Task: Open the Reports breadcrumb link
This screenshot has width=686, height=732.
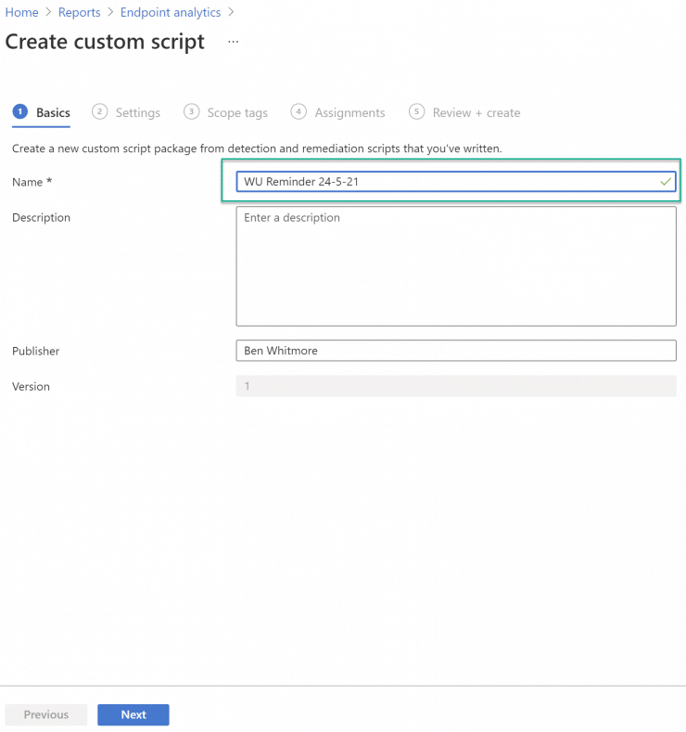Action: point(80,12)
